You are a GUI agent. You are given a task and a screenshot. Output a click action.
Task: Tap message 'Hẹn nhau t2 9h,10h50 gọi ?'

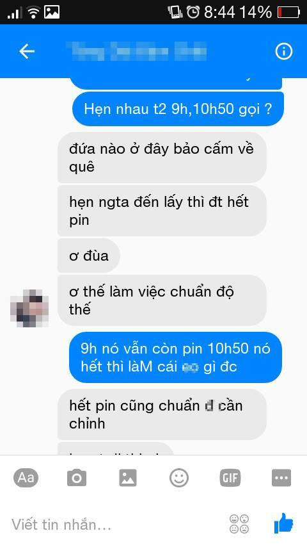point(178,109)
